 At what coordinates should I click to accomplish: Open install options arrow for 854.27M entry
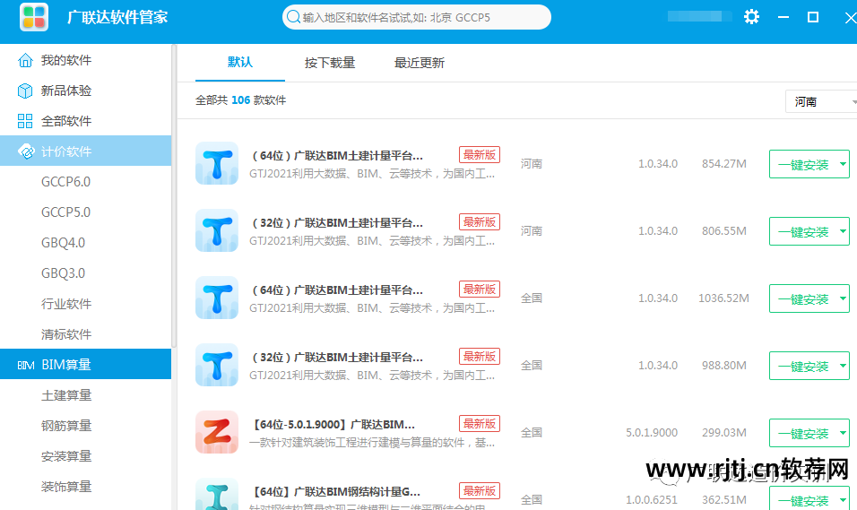[x=843, y=164]
